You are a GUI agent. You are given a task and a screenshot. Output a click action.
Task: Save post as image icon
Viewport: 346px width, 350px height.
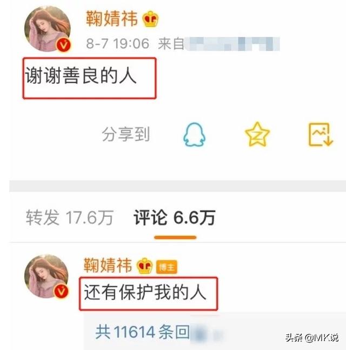(321, 134)
